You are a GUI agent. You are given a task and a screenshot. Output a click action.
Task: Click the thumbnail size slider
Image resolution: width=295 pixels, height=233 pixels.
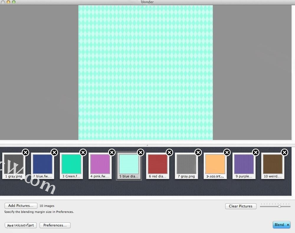tap(275, 206)
